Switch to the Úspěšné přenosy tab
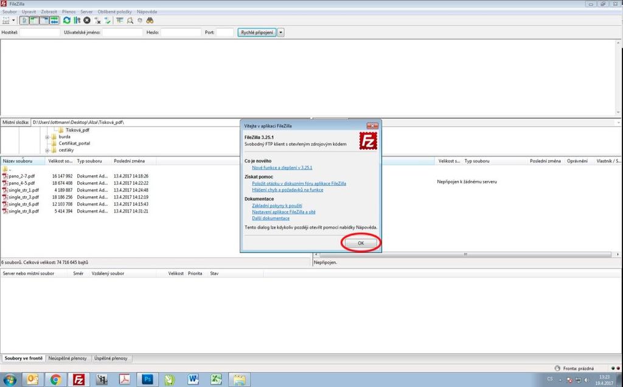Screen dimensions: 623x387 [x=111, y=358]
